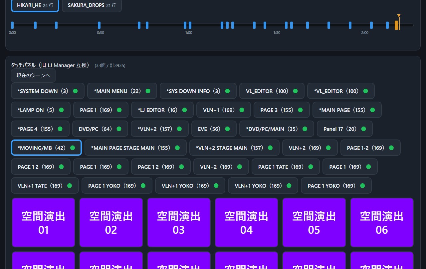This screenshot has width=426, height=269.
Task: Switch to the PAGE 3 (155) panel
Action: [x=282, y=110]
